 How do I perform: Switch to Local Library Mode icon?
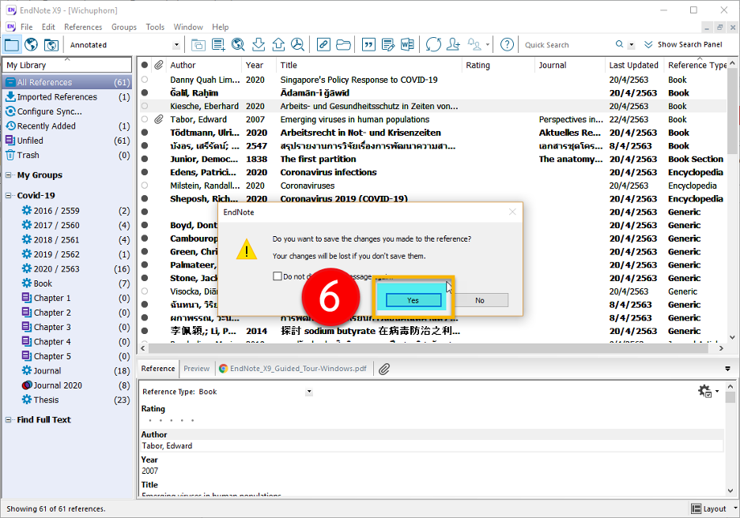click(x=12, y=45)
